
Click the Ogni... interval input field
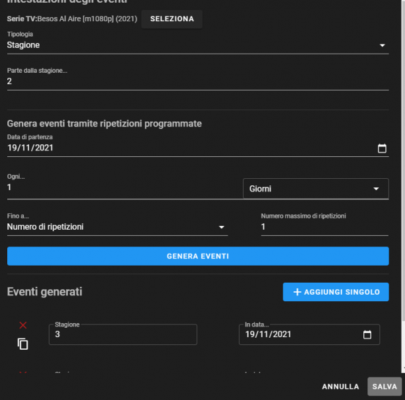pyautogui.click(x=125, y=187)
